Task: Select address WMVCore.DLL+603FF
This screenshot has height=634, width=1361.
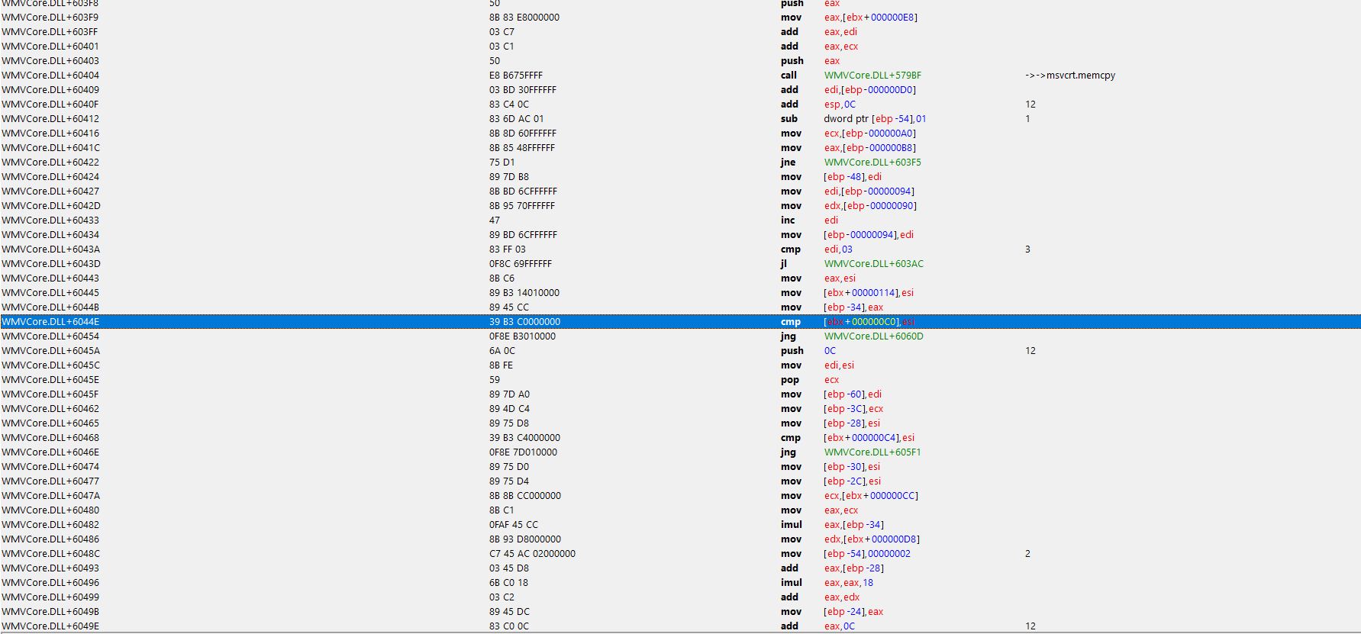Action: (x=50, y=32)
